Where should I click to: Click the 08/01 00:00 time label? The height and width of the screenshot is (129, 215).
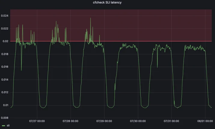tap(205, 121)
